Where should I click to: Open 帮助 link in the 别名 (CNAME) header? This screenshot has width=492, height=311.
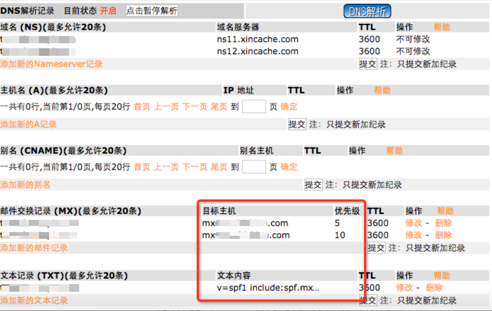(x=394, y=151)
